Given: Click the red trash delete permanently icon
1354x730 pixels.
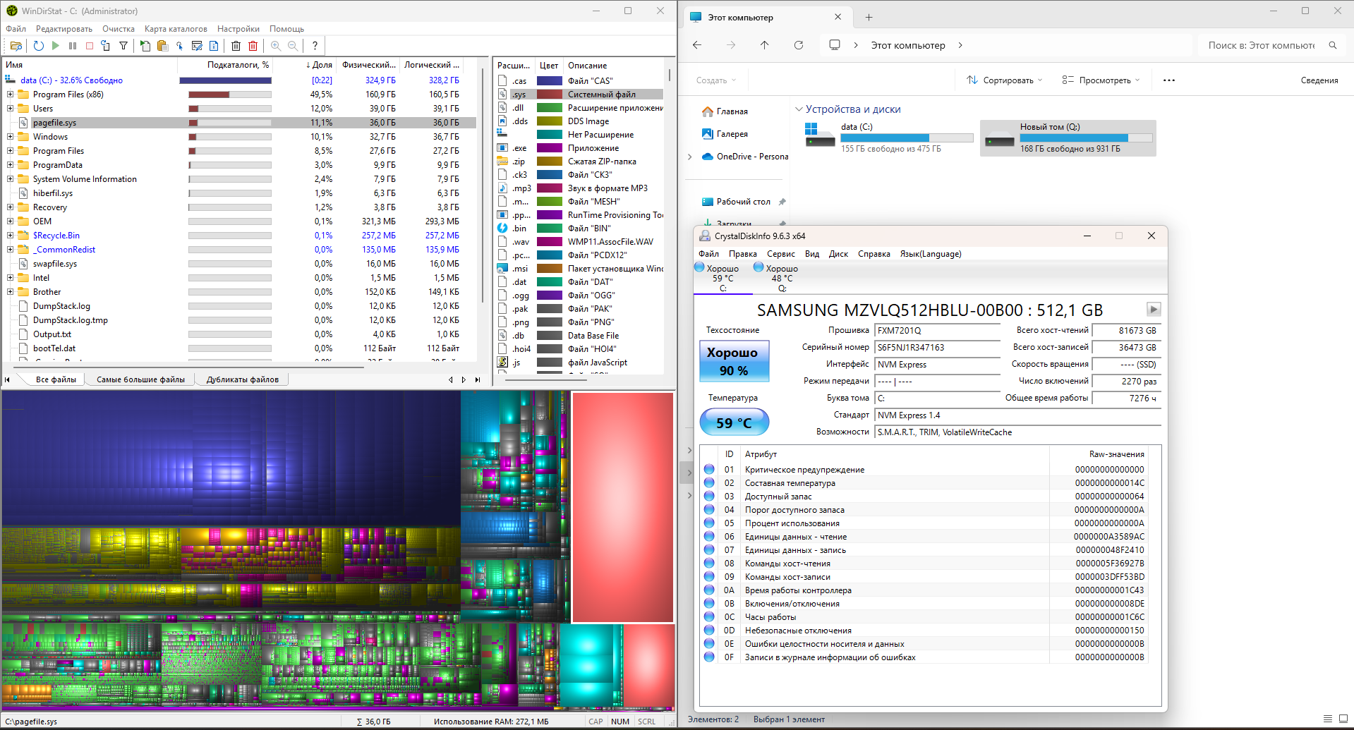Looking at the screenshot, I should 253,46.
